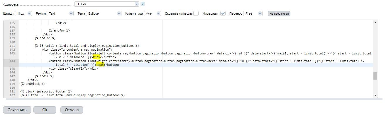391x127 pixels.
Task: Click the scrollbar up arrow
Action: point(375,23)
